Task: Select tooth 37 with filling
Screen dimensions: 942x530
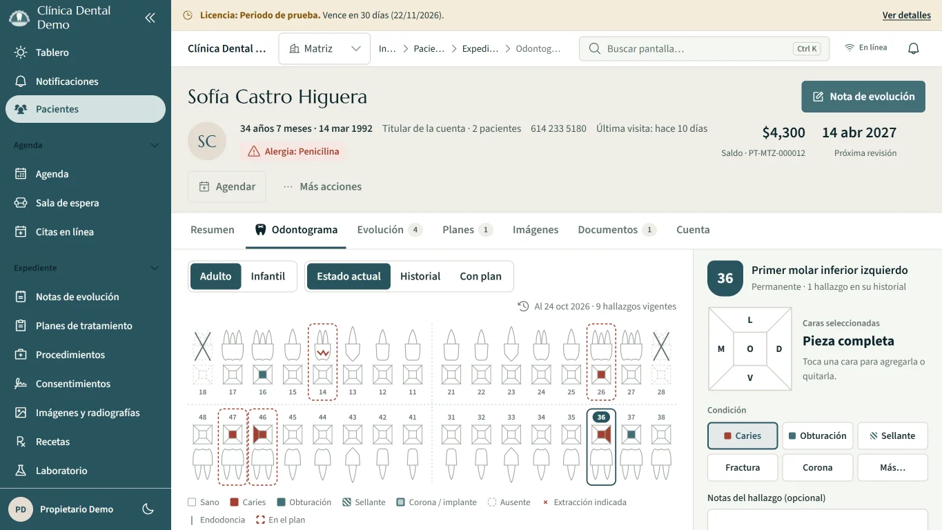Action: pyautogui.click(x=631, y=447)
